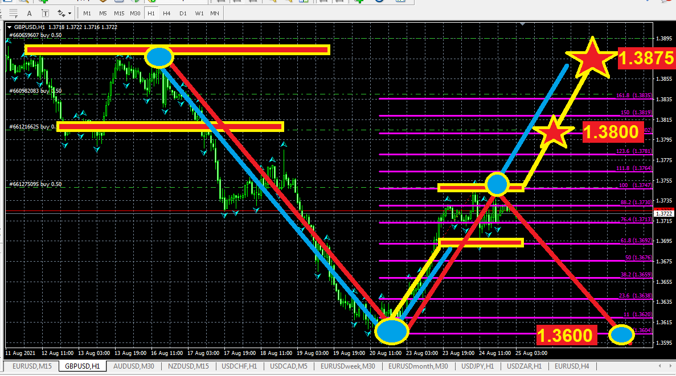The image size is (676, 376).
Task: Select the MN monthly timeframe
Action: (214, 13)
